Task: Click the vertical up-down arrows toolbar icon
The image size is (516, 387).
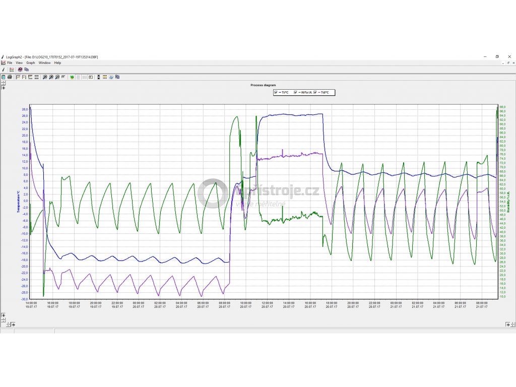Action: (99, 77)
